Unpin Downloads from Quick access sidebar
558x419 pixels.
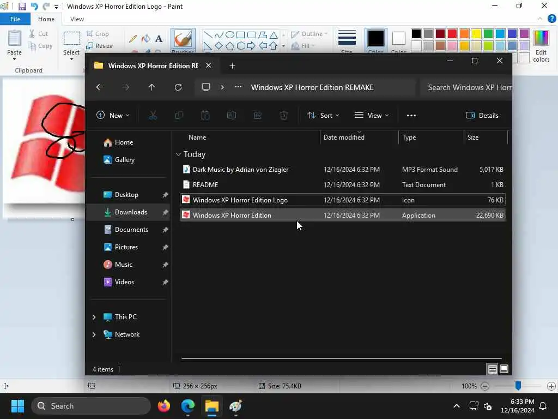coord(165,212)
